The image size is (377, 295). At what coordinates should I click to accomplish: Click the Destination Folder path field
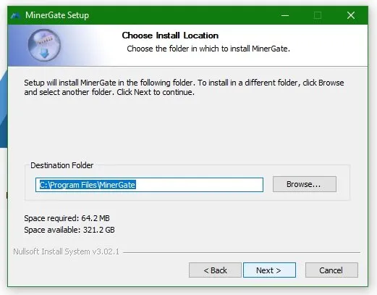(x=149, y=185)
